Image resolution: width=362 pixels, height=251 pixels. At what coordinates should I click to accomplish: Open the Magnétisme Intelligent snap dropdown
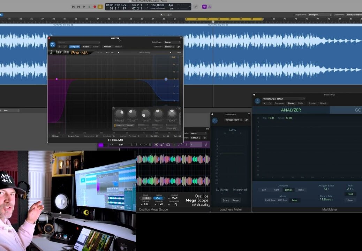click(x=320, y=15)
